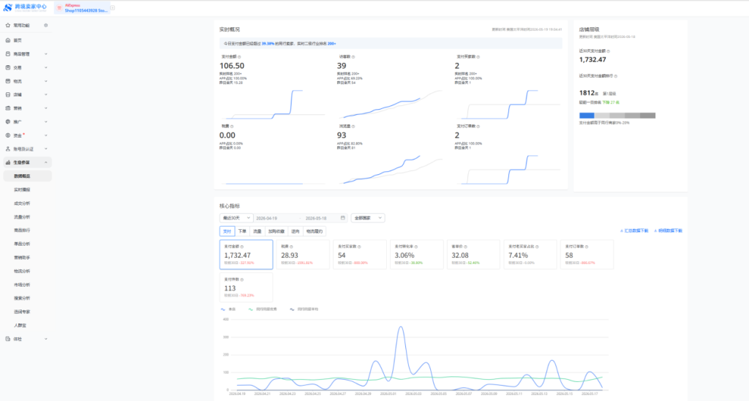This screenshot has width=749, height=401.
Task: Click the info icon beside 支付转化率
Action: pyautogui.click(x=416, y=247)
